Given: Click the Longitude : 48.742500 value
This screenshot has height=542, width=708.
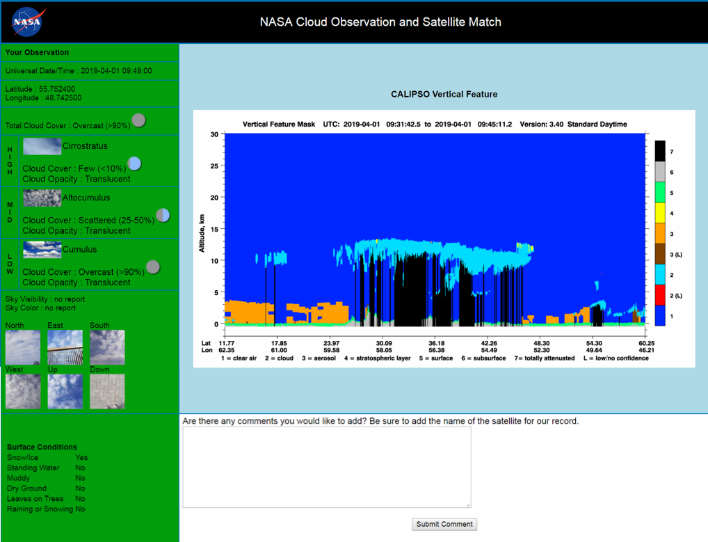Looking at the screenshot, I should tap(43, 98).
